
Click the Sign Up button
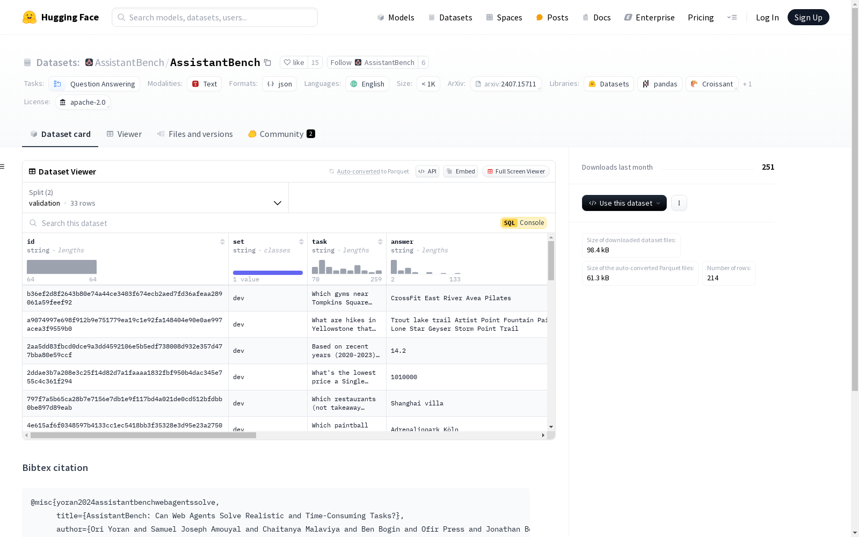pos(808,17)
